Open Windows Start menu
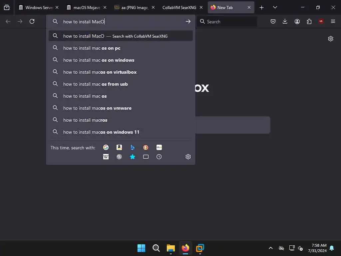Image resolution: width=341 pixels, height=256 pixels. (x=141, y=248)
